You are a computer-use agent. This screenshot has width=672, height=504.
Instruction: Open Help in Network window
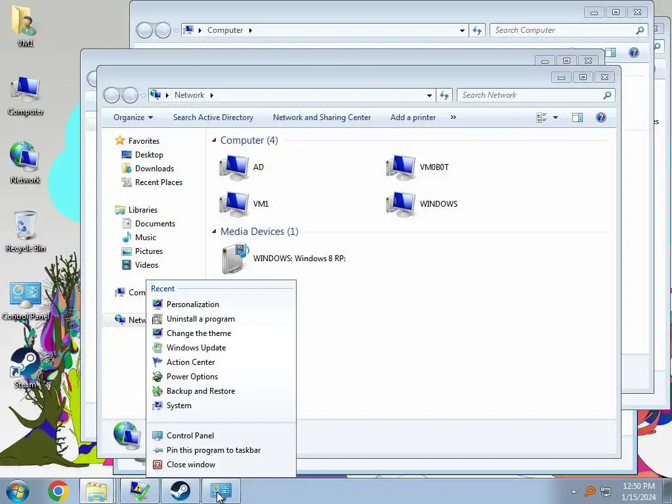(601, 117)
